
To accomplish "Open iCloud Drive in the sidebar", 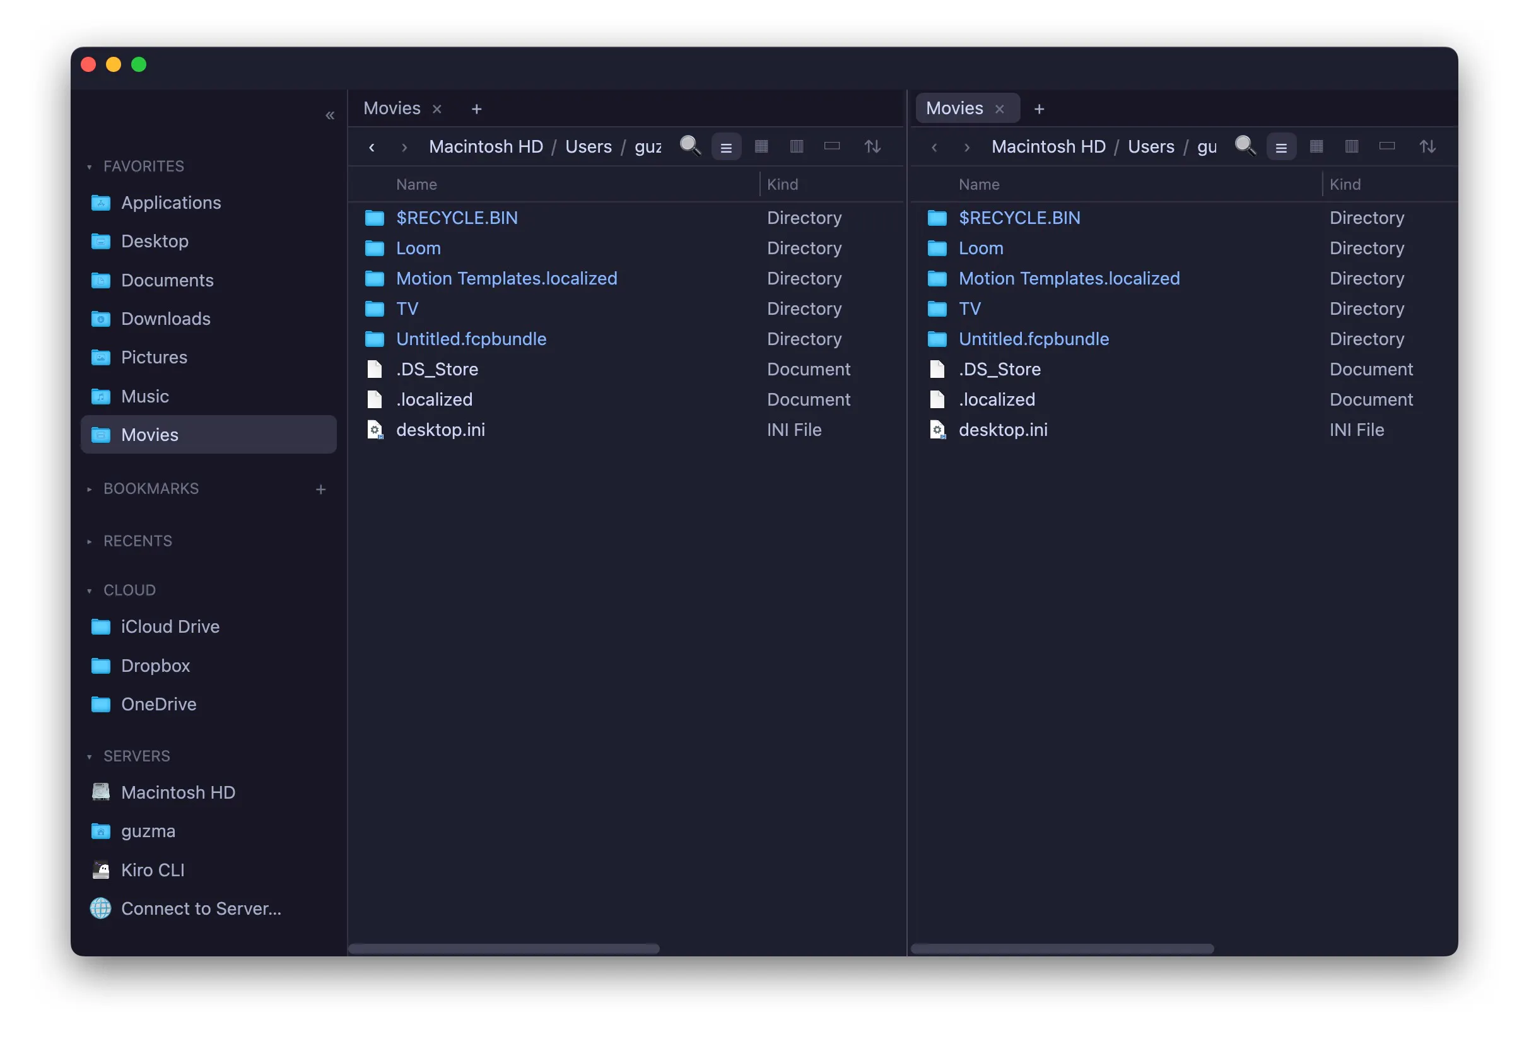I will (208, 627).
